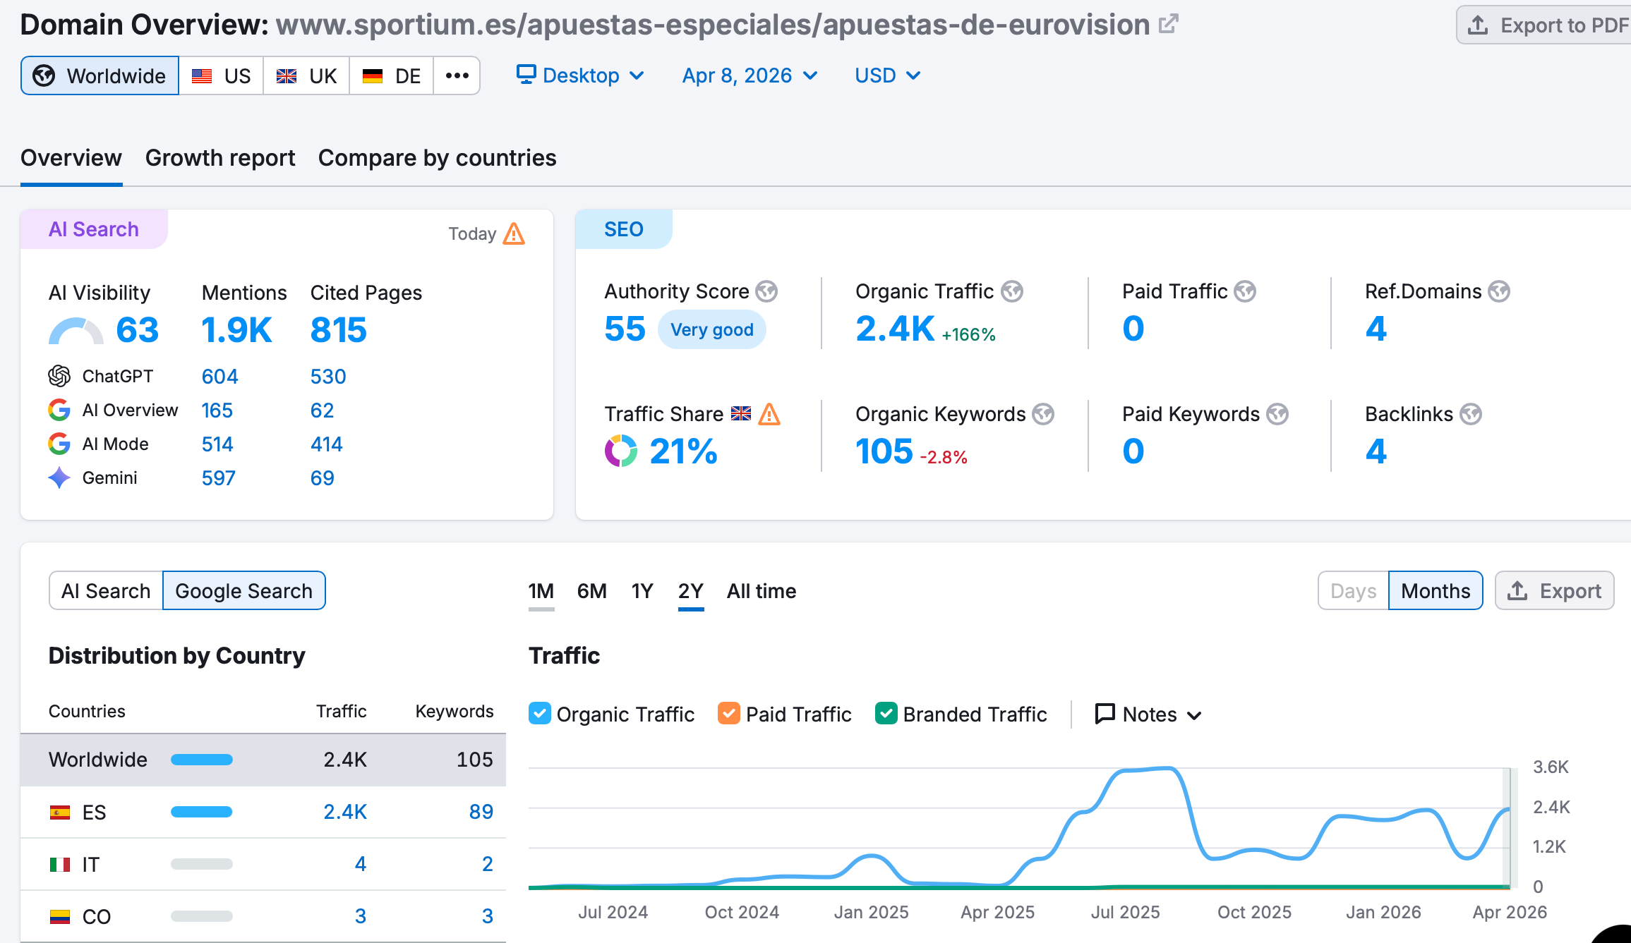This screenshot has height=943, width=1631.
Task: Click the Traffic Share warning triangle icon
Action: (x=769, y=414)
